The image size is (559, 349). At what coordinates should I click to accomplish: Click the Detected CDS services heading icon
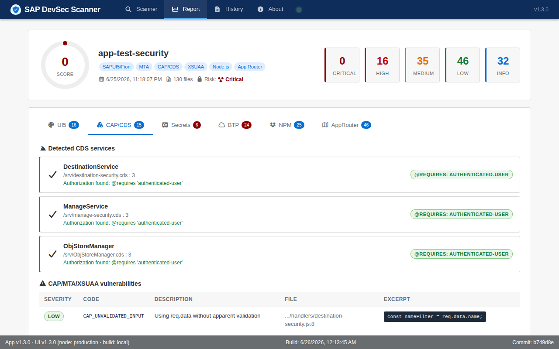tap(43, 148)
